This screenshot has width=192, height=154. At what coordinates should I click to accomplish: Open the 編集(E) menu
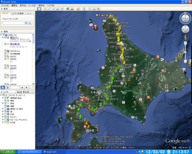point(14,5)
